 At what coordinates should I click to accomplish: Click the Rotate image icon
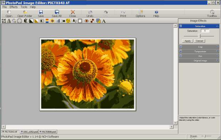click(x=14, y=21)
